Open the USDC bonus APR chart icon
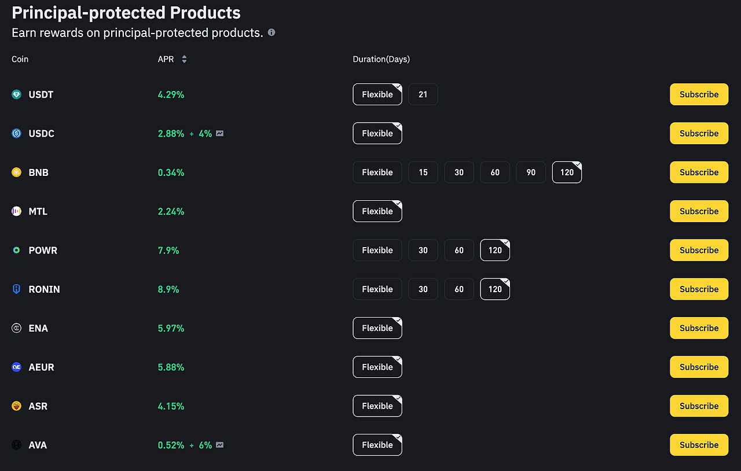This screenshot has height=471, width=741. pyautogui.click(x=220, y=134)
